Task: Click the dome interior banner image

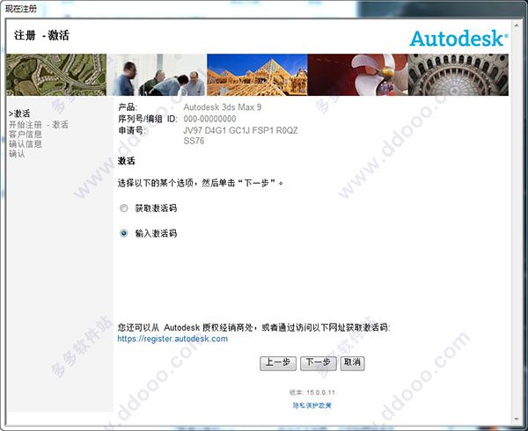Action: click(x=458, y=75)
